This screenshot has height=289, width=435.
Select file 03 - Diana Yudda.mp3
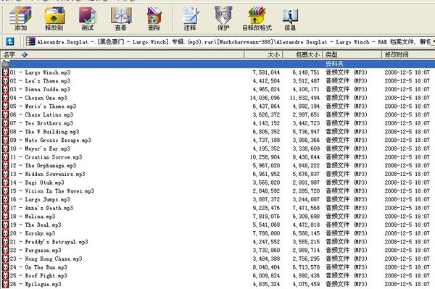40,90
